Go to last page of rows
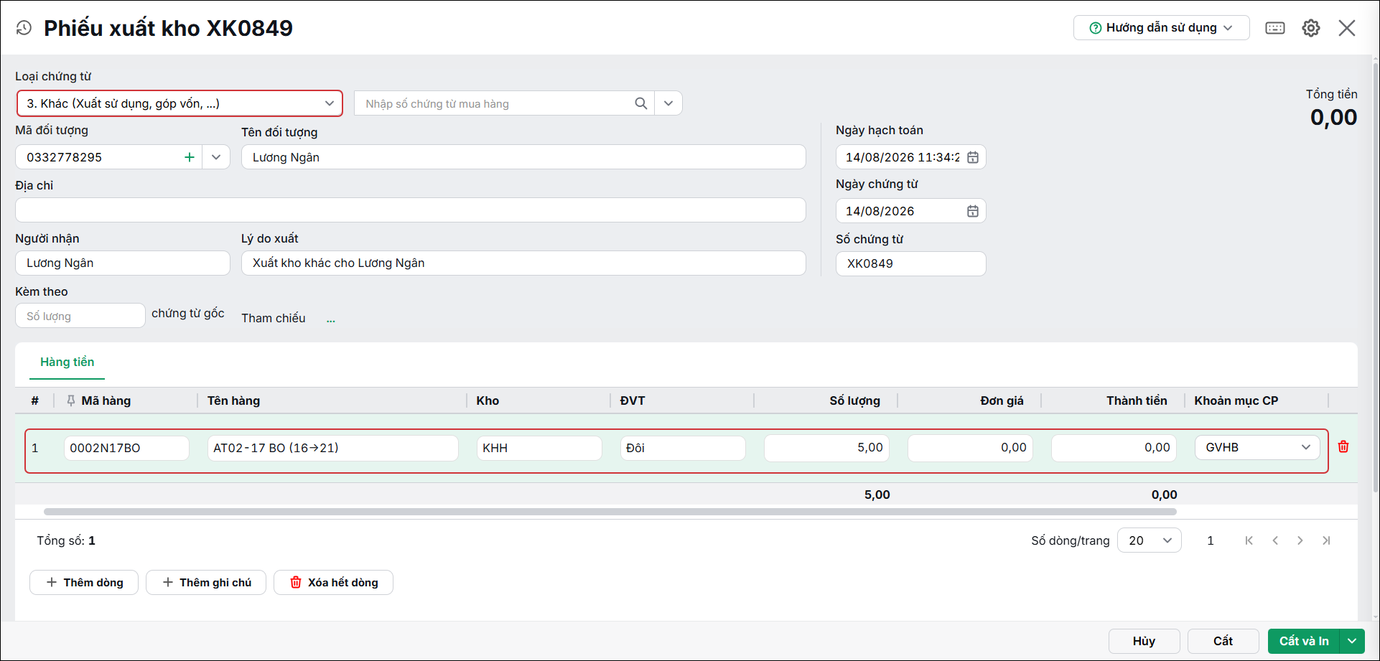The width and height of the screenshot is (1380, 661). click(x=1326, y=540)
